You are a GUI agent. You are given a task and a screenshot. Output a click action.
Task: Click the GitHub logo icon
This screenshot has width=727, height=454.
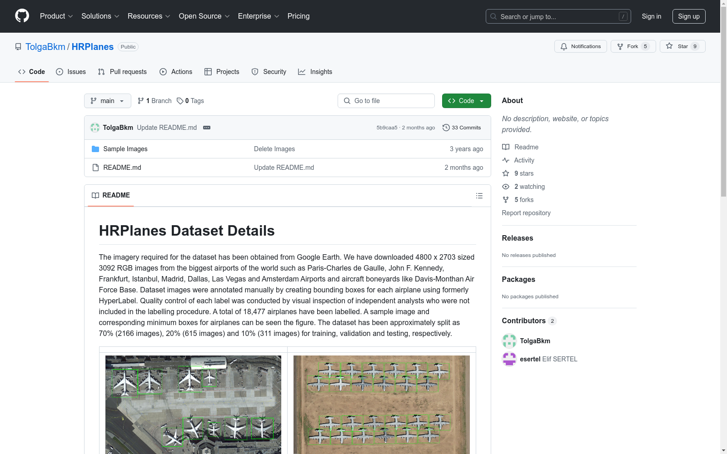[x=22, y=16]
